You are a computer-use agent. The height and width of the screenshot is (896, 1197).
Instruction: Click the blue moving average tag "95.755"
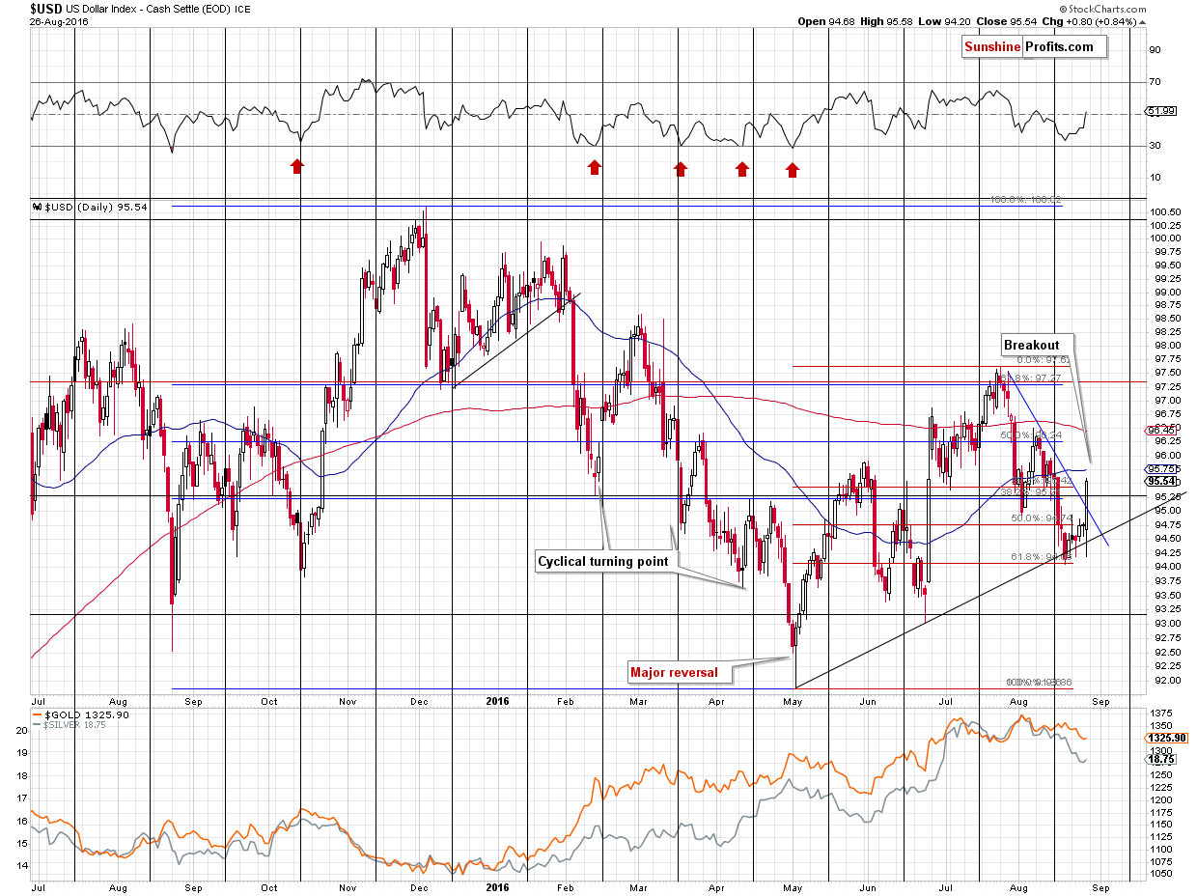(1162, 468)
